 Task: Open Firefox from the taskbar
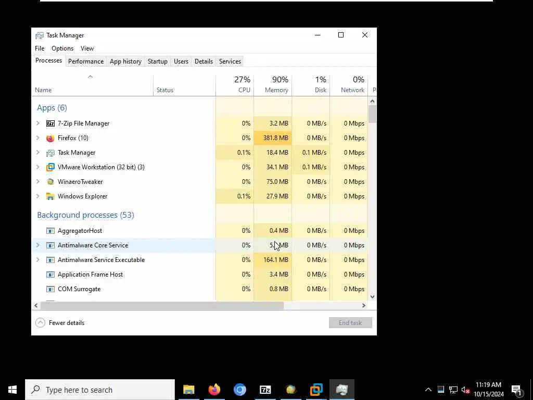214,390
